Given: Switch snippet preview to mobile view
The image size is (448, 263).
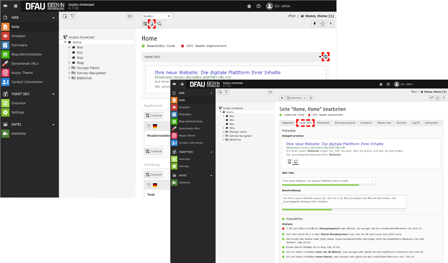Looking at the screenshot, I should coord(289,162).
